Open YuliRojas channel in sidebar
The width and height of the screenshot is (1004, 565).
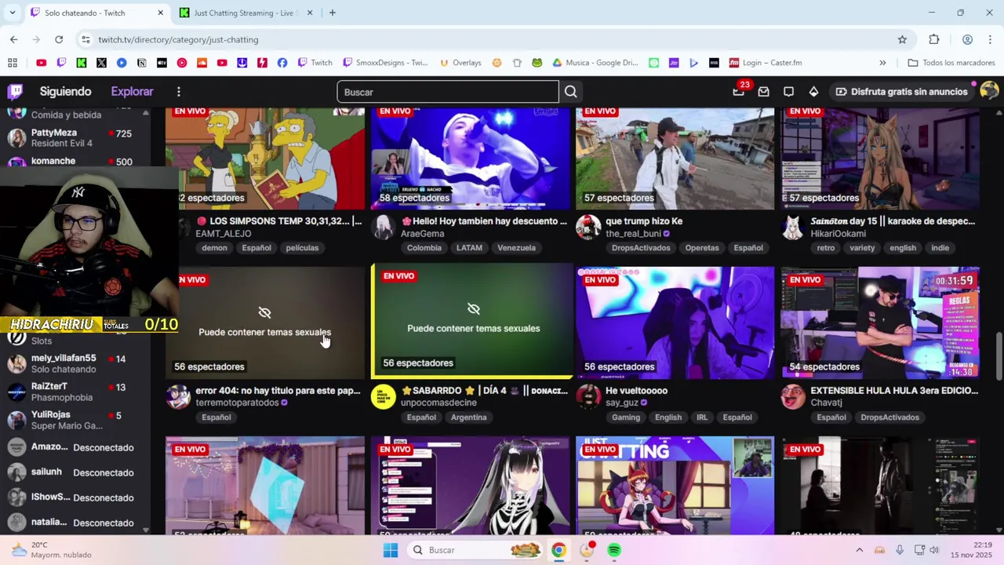pyautogui.click(x=75, y=420)
